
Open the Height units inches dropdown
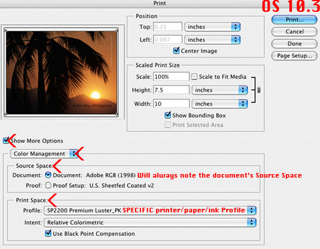[220, 90]
